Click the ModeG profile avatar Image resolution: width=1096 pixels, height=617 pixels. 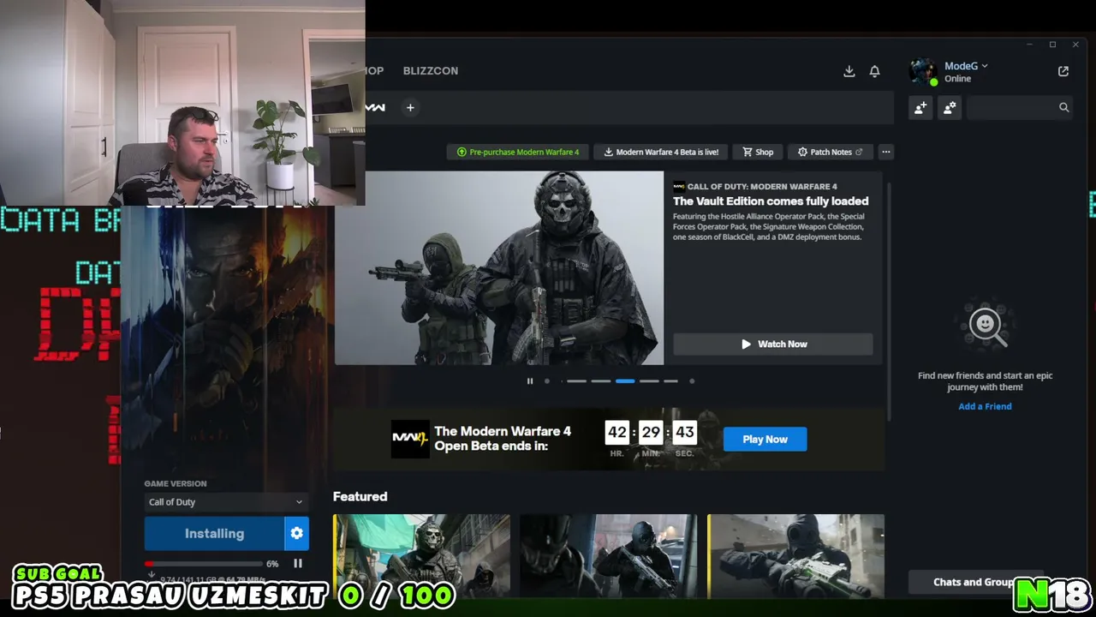(923, 71)
